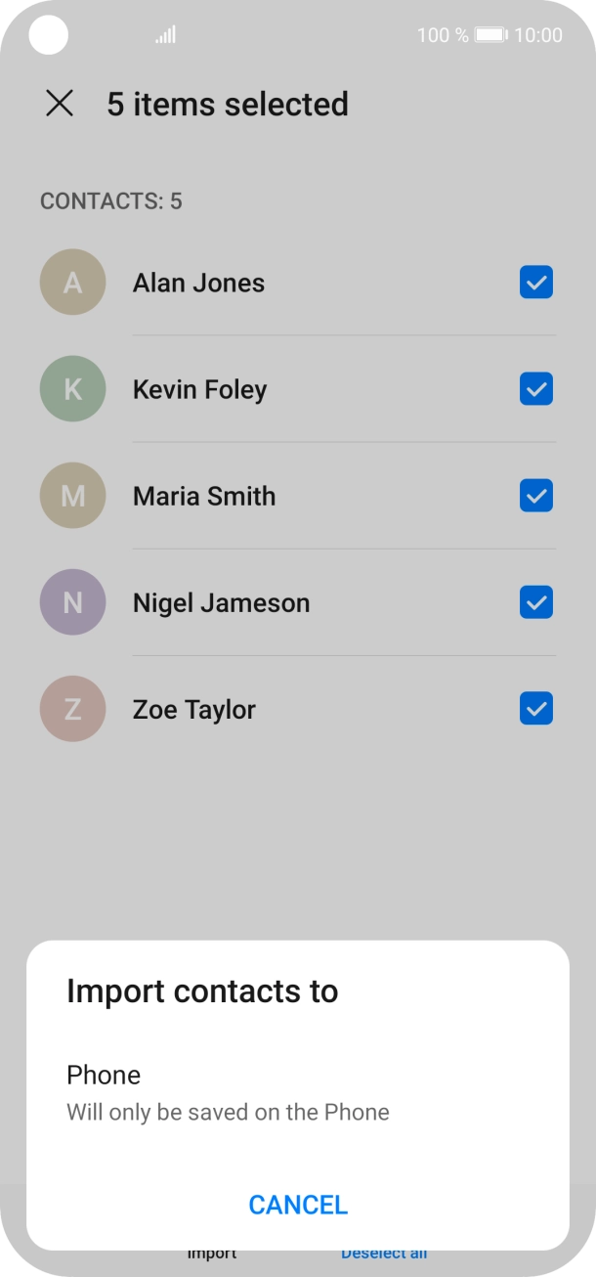Image resolution: width=596 pixels, height=1277 pixels.
Task: Deselect Zoe Taylor checkbox
Action: click(536, 709)
